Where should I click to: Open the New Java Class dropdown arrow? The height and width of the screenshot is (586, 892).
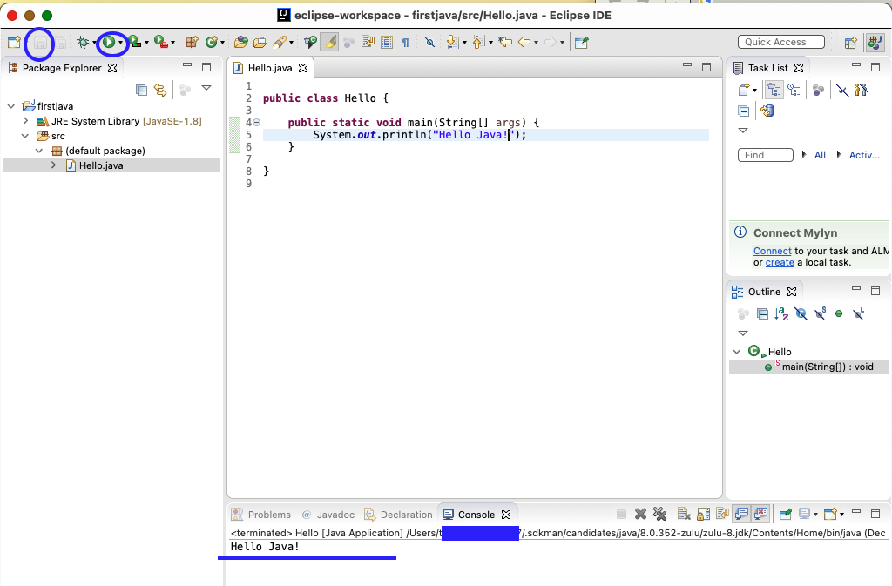pyautogui.click(x=222, y=44)
